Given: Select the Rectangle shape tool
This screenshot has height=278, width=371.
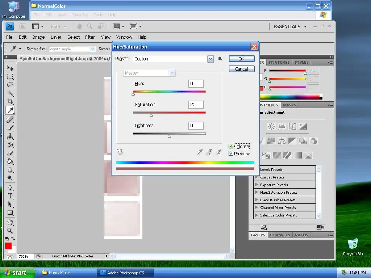Looking at the screenshot, I should click(10, 212).
